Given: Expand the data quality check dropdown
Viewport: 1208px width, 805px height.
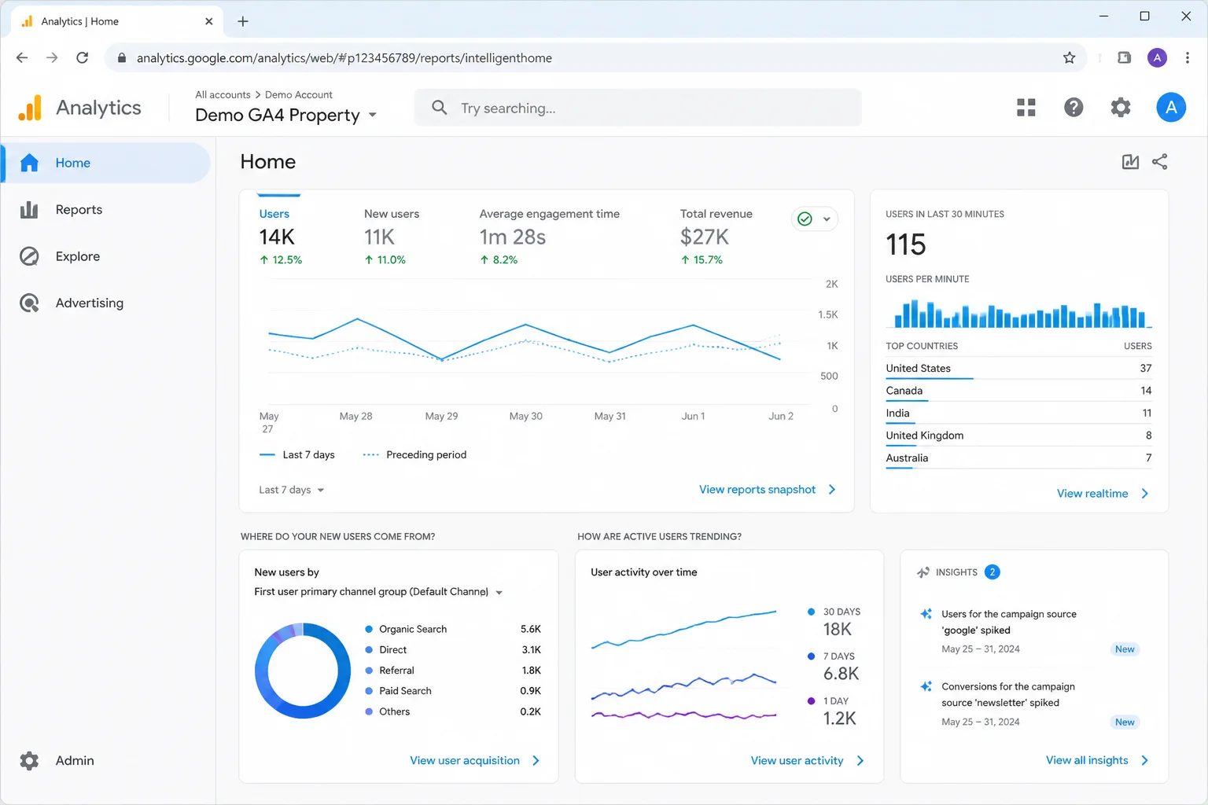Looking at the screenshot, I should click(x=815, y=219).
